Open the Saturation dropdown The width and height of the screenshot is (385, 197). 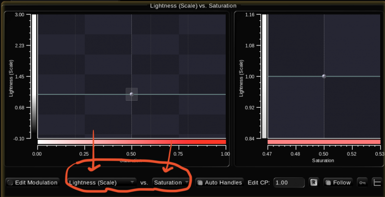point(171,183)
